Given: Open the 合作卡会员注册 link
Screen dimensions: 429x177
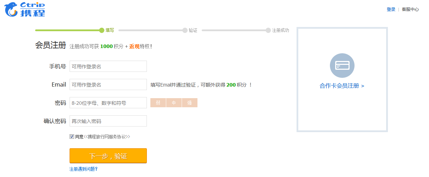Looking at the screenshot, I should point(342,86).
